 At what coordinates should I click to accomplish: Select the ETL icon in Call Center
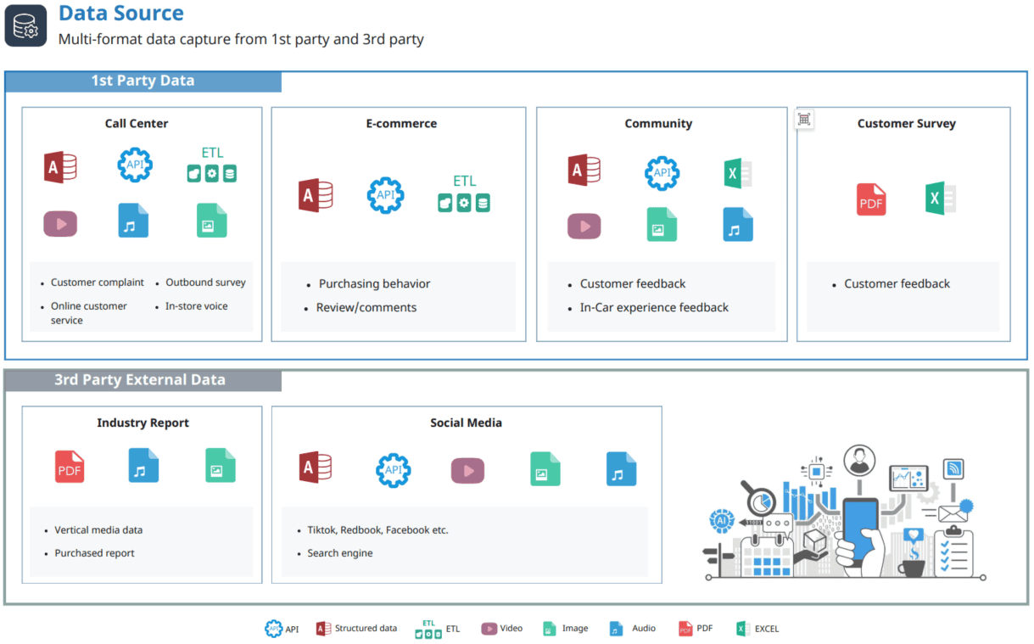click(212, 166)
